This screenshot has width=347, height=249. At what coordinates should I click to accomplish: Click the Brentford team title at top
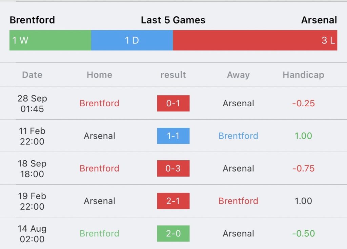pos(32,20)
